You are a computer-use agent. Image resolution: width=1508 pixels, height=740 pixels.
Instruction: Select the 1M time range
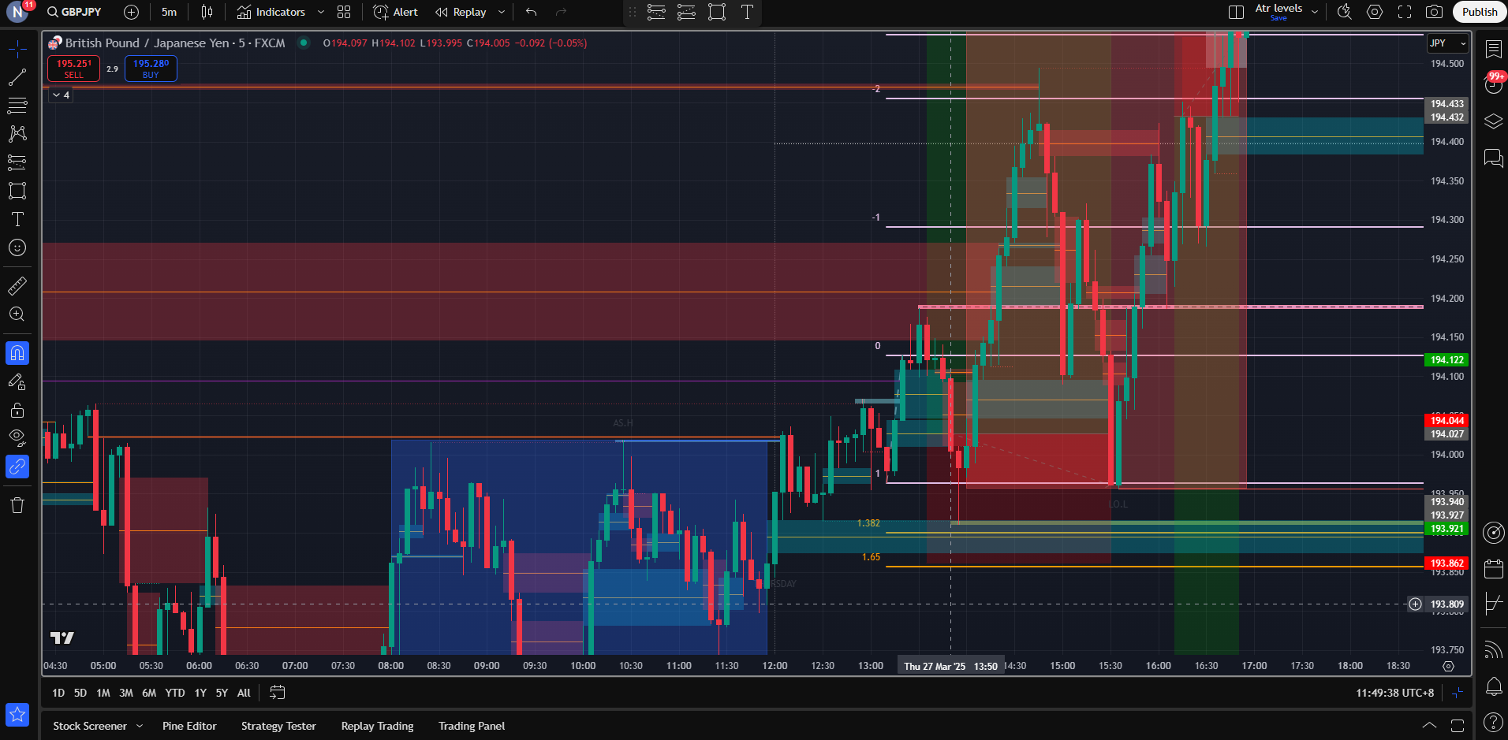[103, 693]
